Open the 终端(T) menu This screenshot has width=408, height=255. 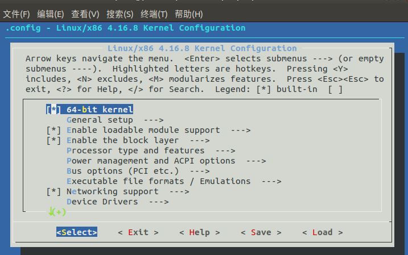click(x=154, y=14)
